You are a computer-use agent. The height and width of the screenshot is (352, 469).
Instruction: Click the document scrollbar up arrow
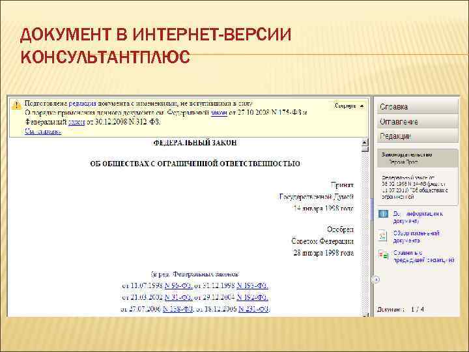point(365,143)
